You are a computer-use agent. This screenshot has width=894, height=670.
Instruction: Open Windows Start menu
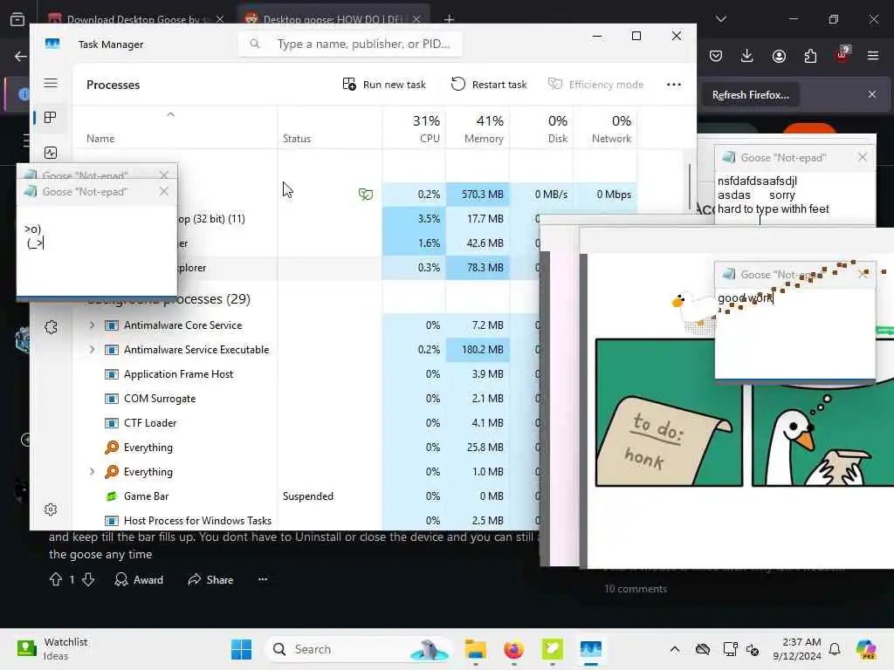click(x=241, y=649)
